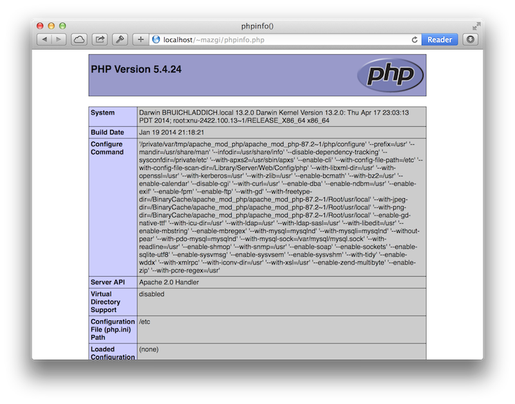Click the globe favicon in the address bar
Screen dimensions: 515x404
pyautogui.click(x=154, y=39)
